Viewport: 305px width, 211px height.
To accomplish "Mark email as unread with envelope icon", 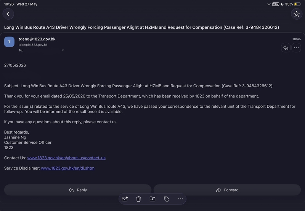I will tap(125, 199).
